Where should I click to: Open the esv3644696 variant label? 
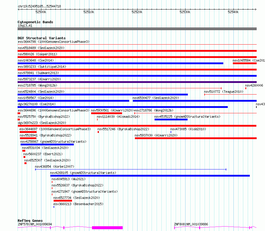click(54, 110)
